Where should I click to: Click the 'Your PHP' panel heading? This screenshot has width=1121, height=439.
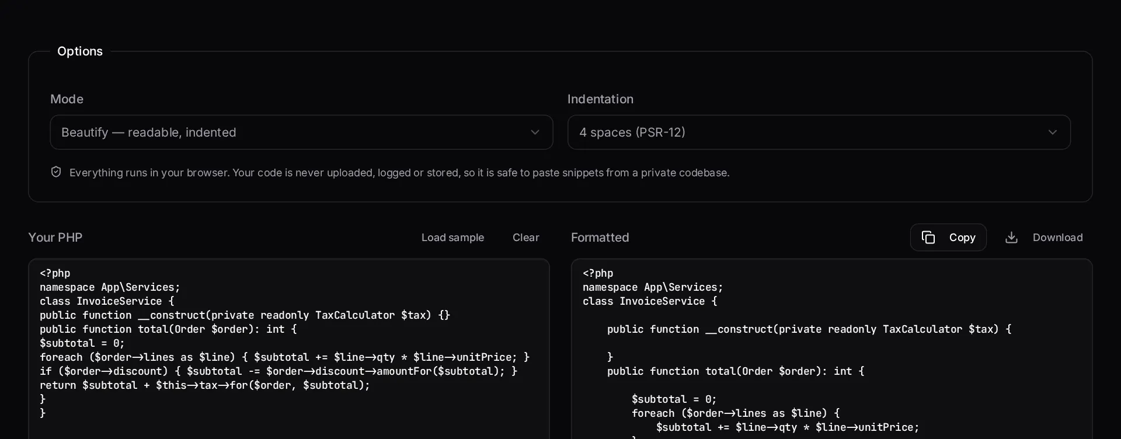tap(55, 238)
